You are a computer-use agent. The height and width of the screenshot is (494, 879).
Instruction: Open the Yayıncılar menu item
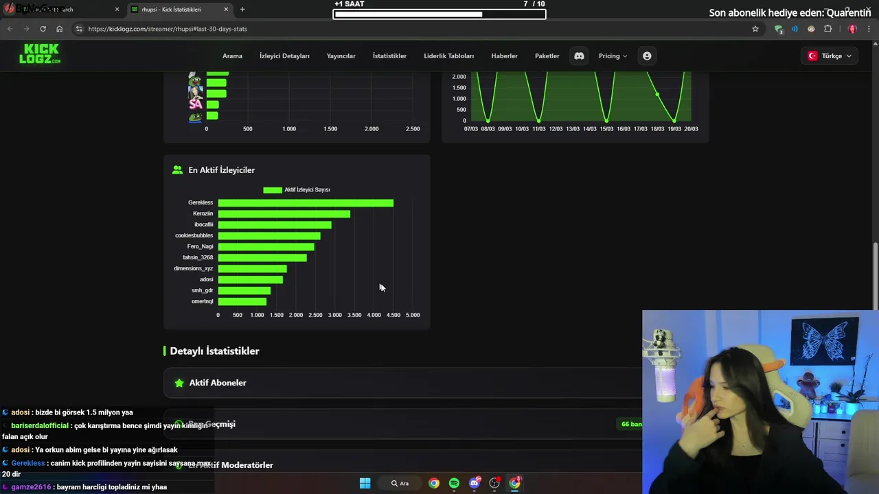(x=341, y=56)
